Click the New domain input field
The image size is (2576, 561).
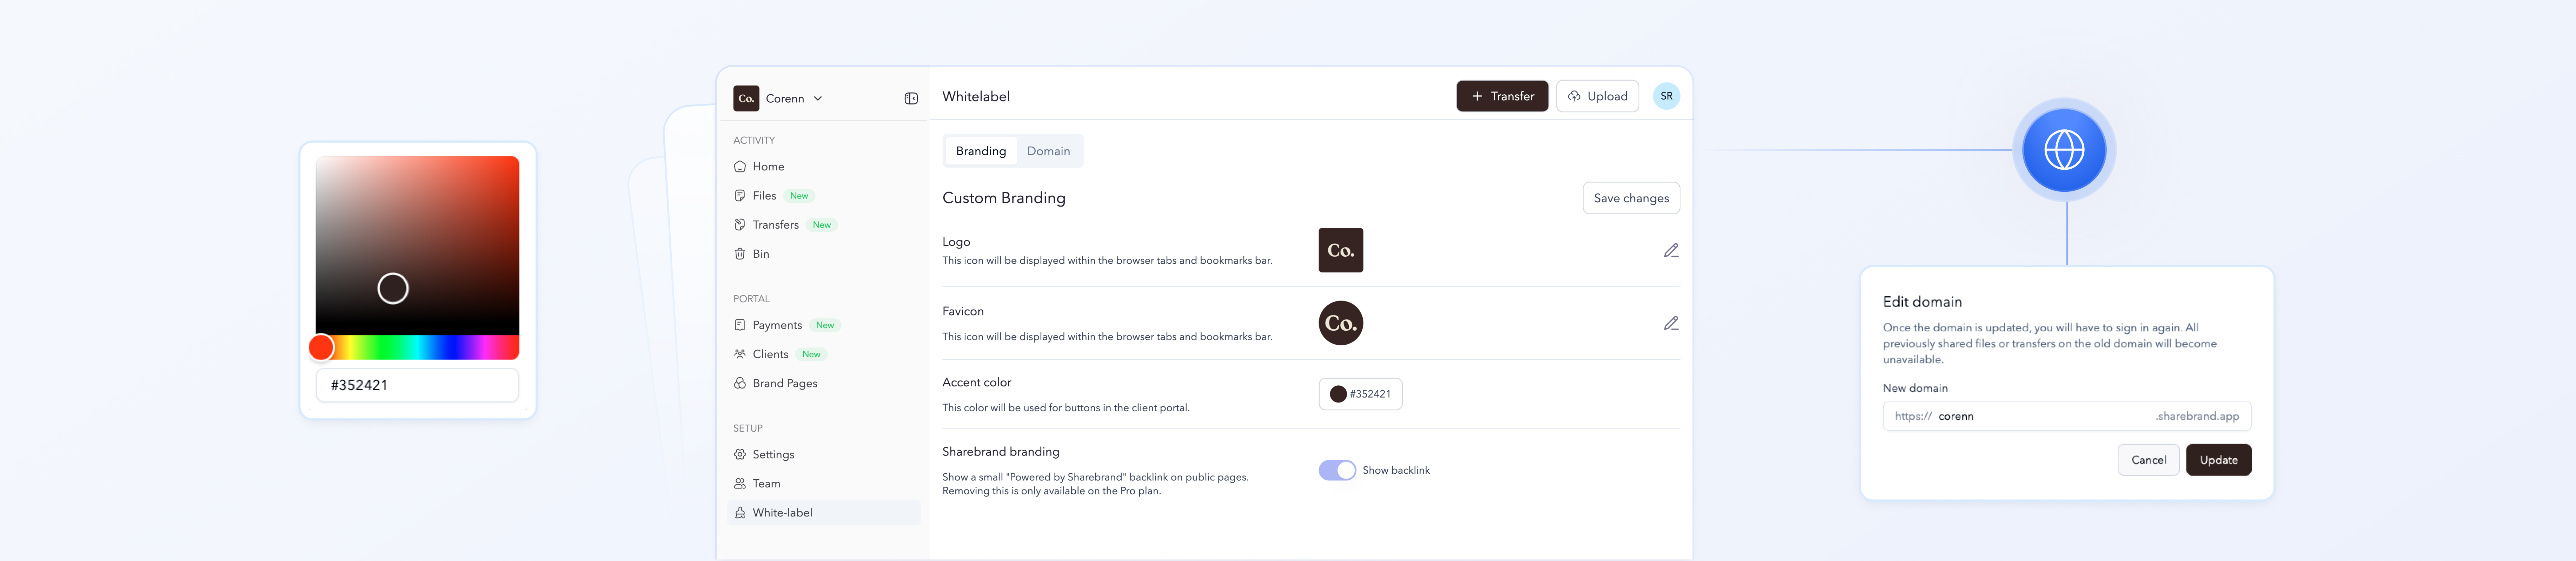[2040, 416]
